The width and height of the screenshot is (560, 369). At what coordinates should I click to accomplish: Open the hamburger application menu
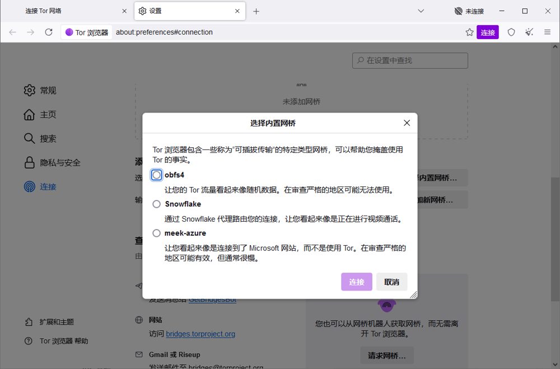click(x=548, y=32)
